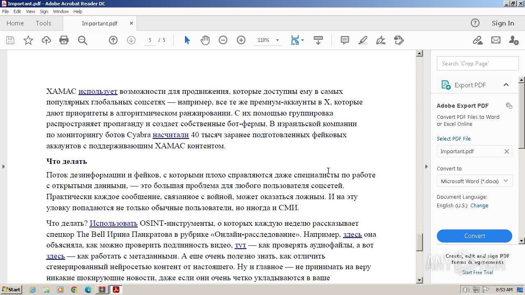Close the Important.pdf tab
The image size is (525, 295).
tap(131, 23)
